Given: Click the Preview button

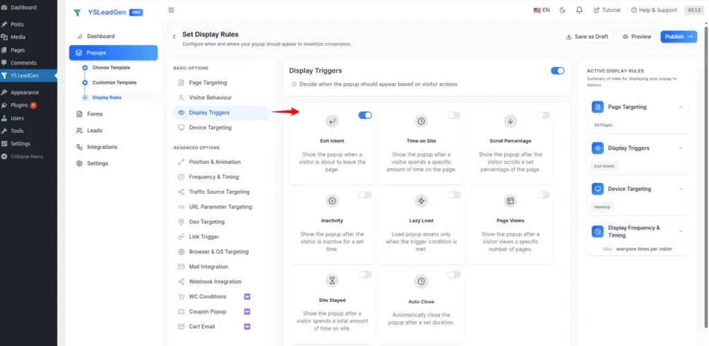Looking at the screenshot, I should pos(637,37).
